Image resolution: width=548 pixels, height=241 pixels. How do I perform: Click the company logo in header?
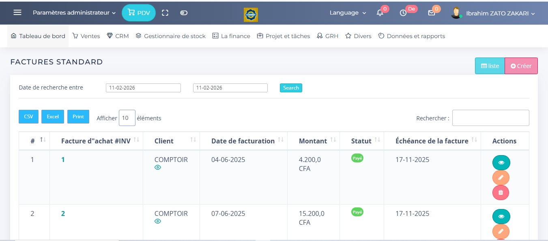coord(251,15)
